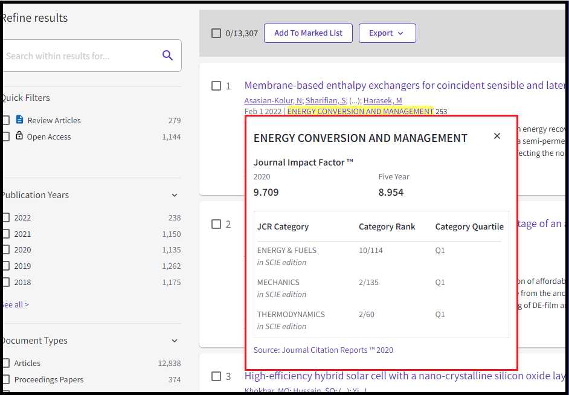Click the Feb 1 2022 publication date

pyautogui.click(x=263, y=111)
